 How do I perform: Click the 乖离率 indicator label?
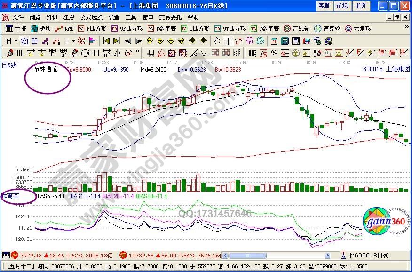[x=10, y=196]
